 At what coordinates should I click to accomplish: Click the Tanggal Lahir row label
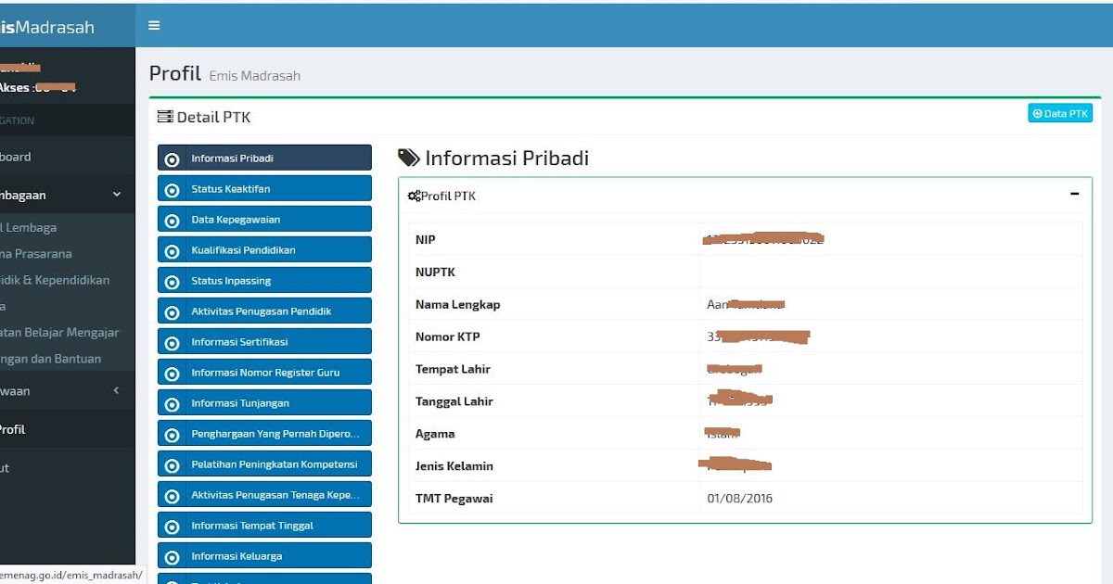coord(454,401)
